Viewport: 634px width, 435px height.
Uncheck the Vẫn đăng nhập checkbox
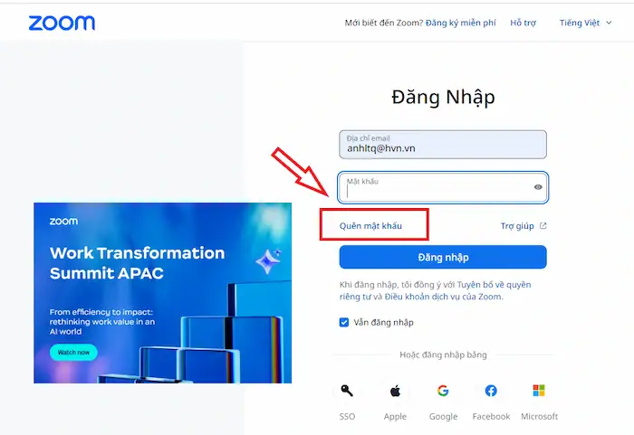coord(344,322)
